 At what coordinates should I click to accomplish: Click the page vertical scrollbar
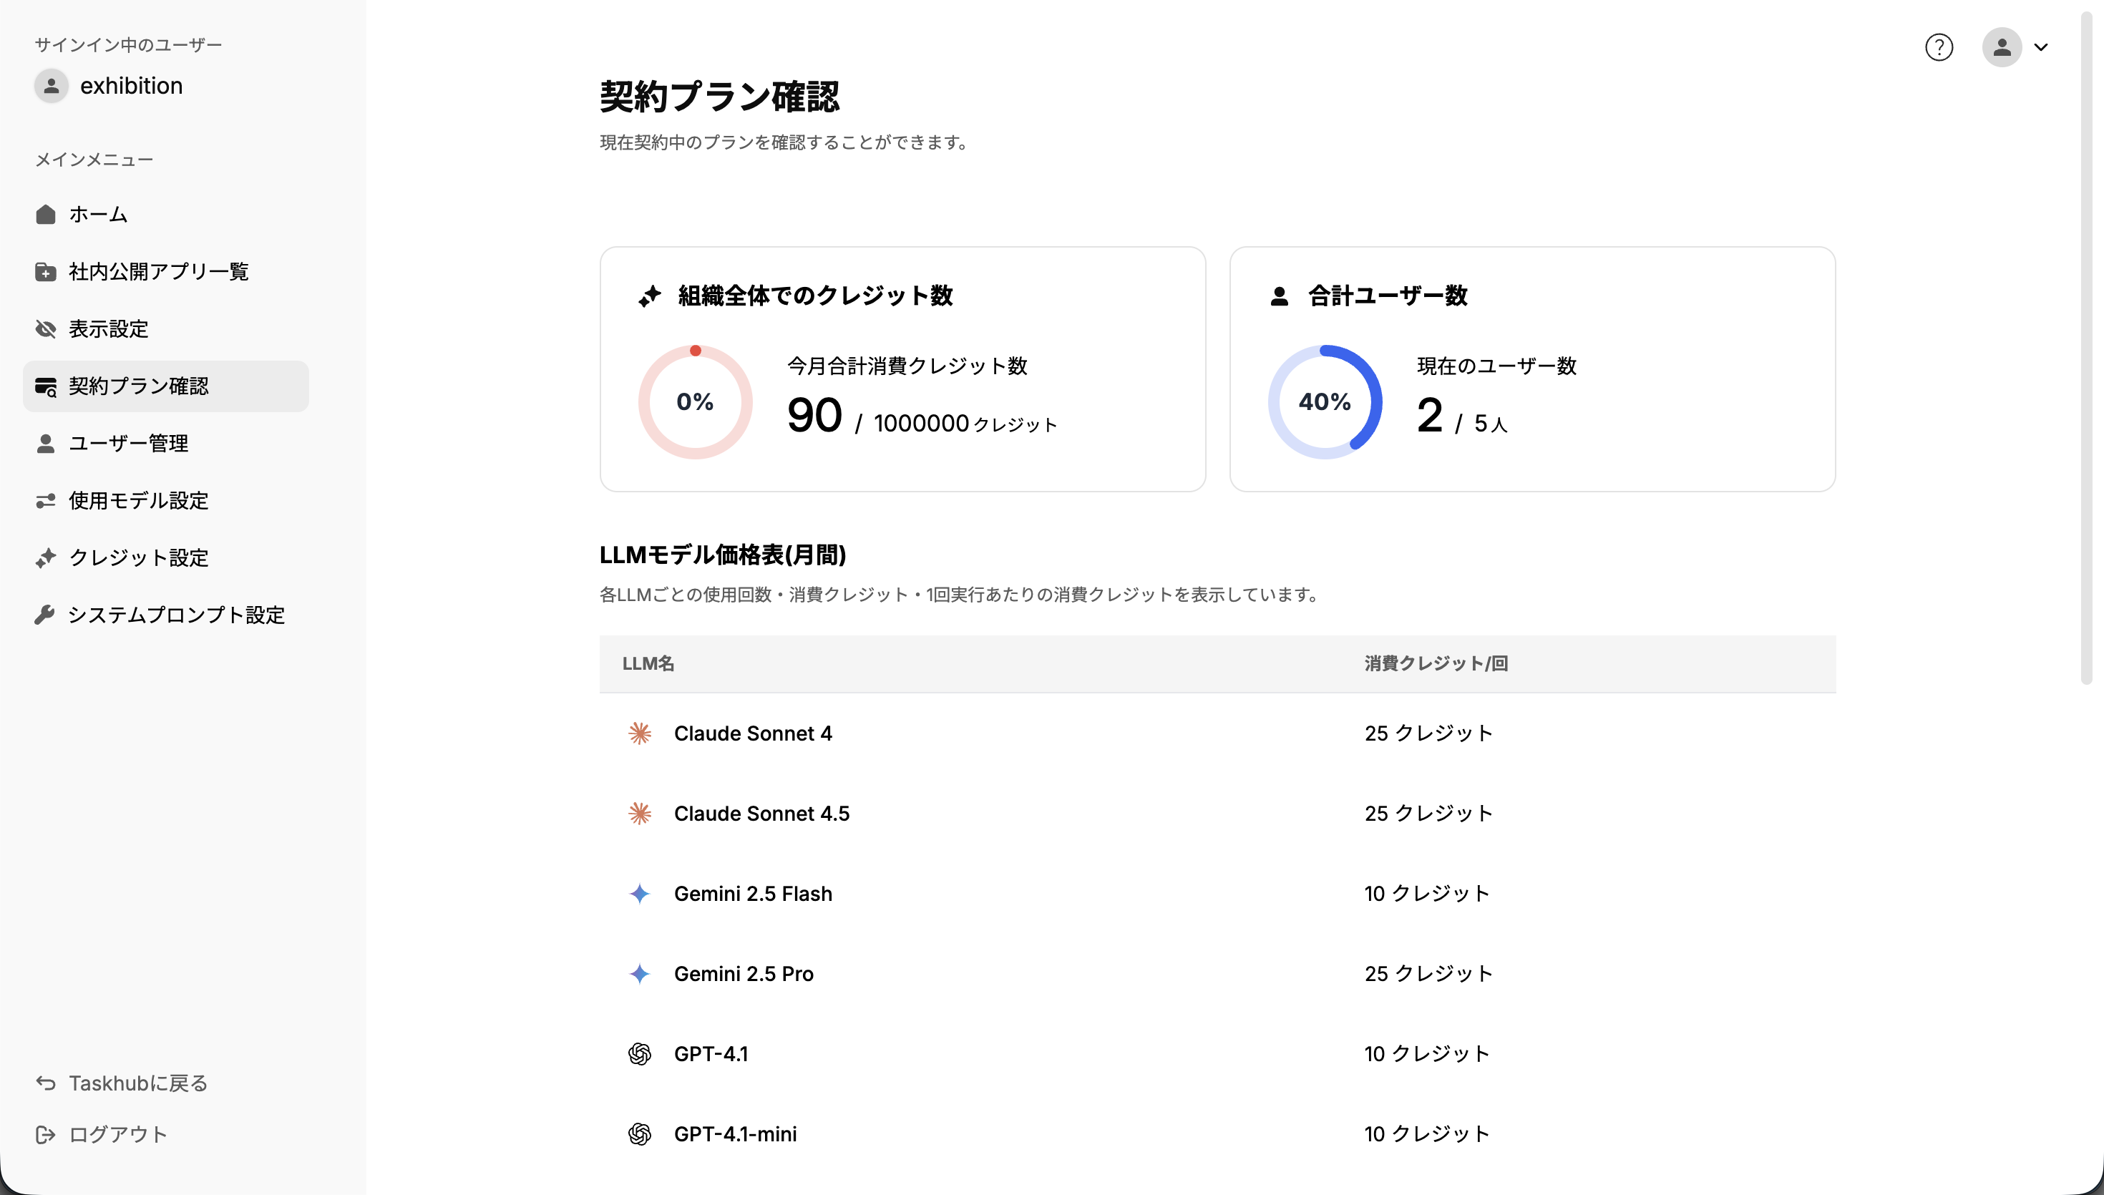coord(2085,345)
